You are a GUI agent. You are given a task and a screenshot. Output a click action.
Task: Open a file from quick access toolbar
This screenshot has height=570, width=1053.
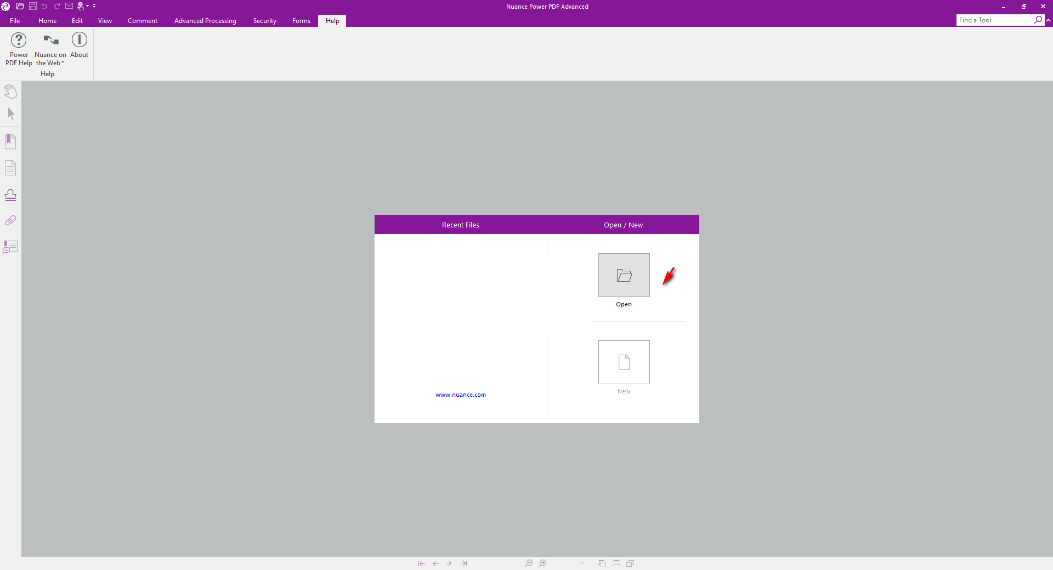point(20,6)
